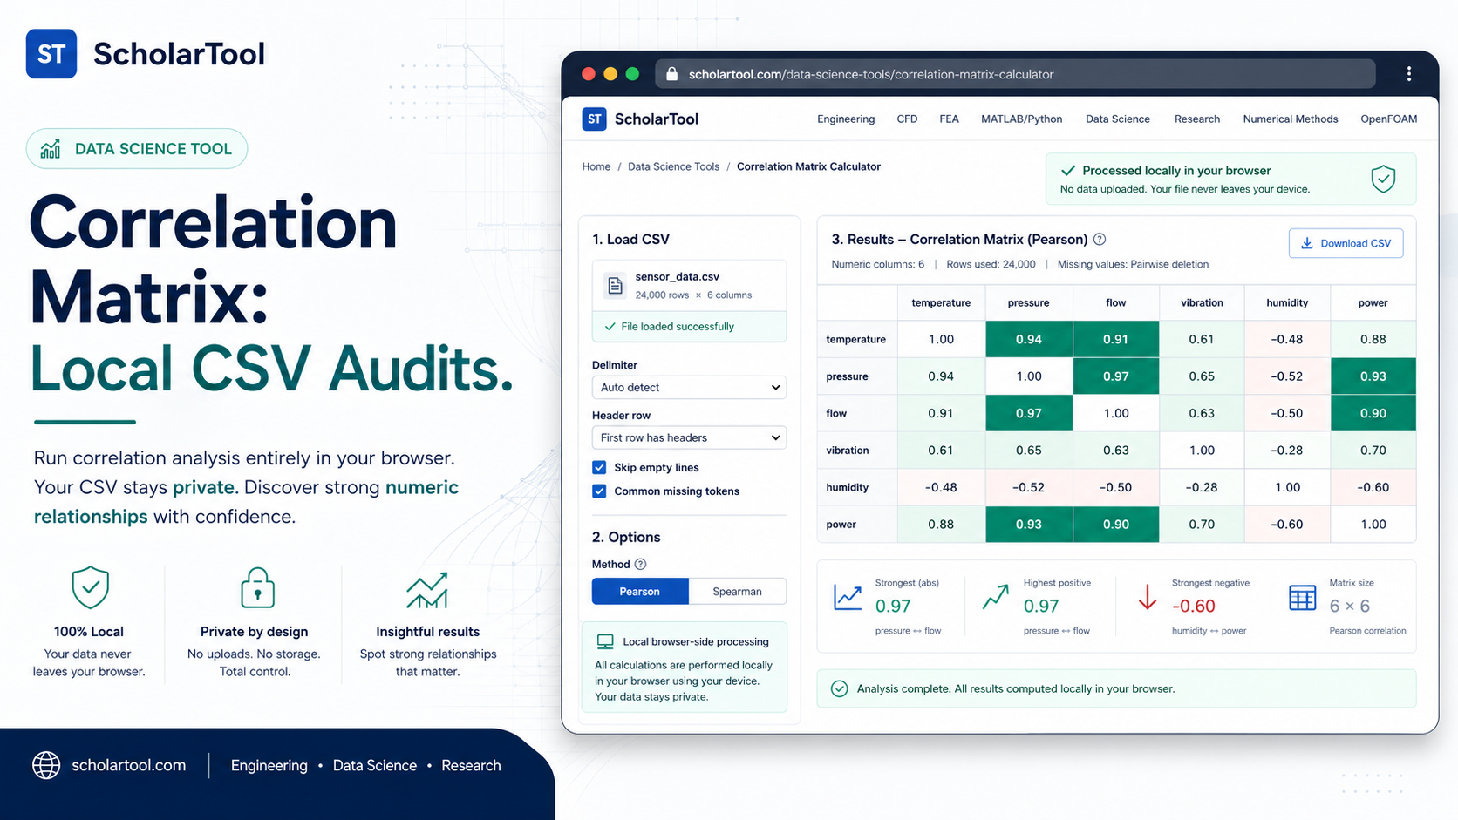Click the flow row label
Viewport: 1458px width, 820px height.
pos(836,413)
